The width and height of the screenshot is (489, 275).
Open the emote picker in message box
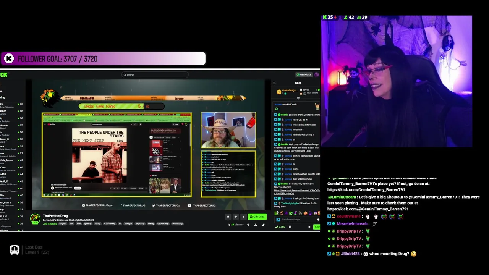coord(318,220)
